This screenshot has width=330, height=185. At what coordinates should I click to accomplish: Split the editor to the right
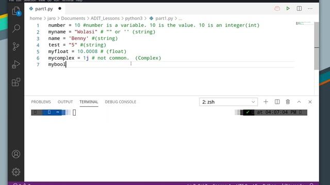299,9
